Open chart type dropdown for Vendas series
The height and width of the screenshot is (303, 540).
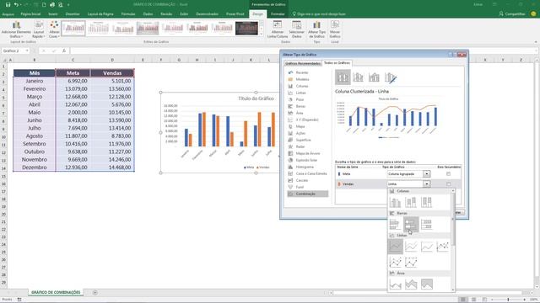[426, 184]
